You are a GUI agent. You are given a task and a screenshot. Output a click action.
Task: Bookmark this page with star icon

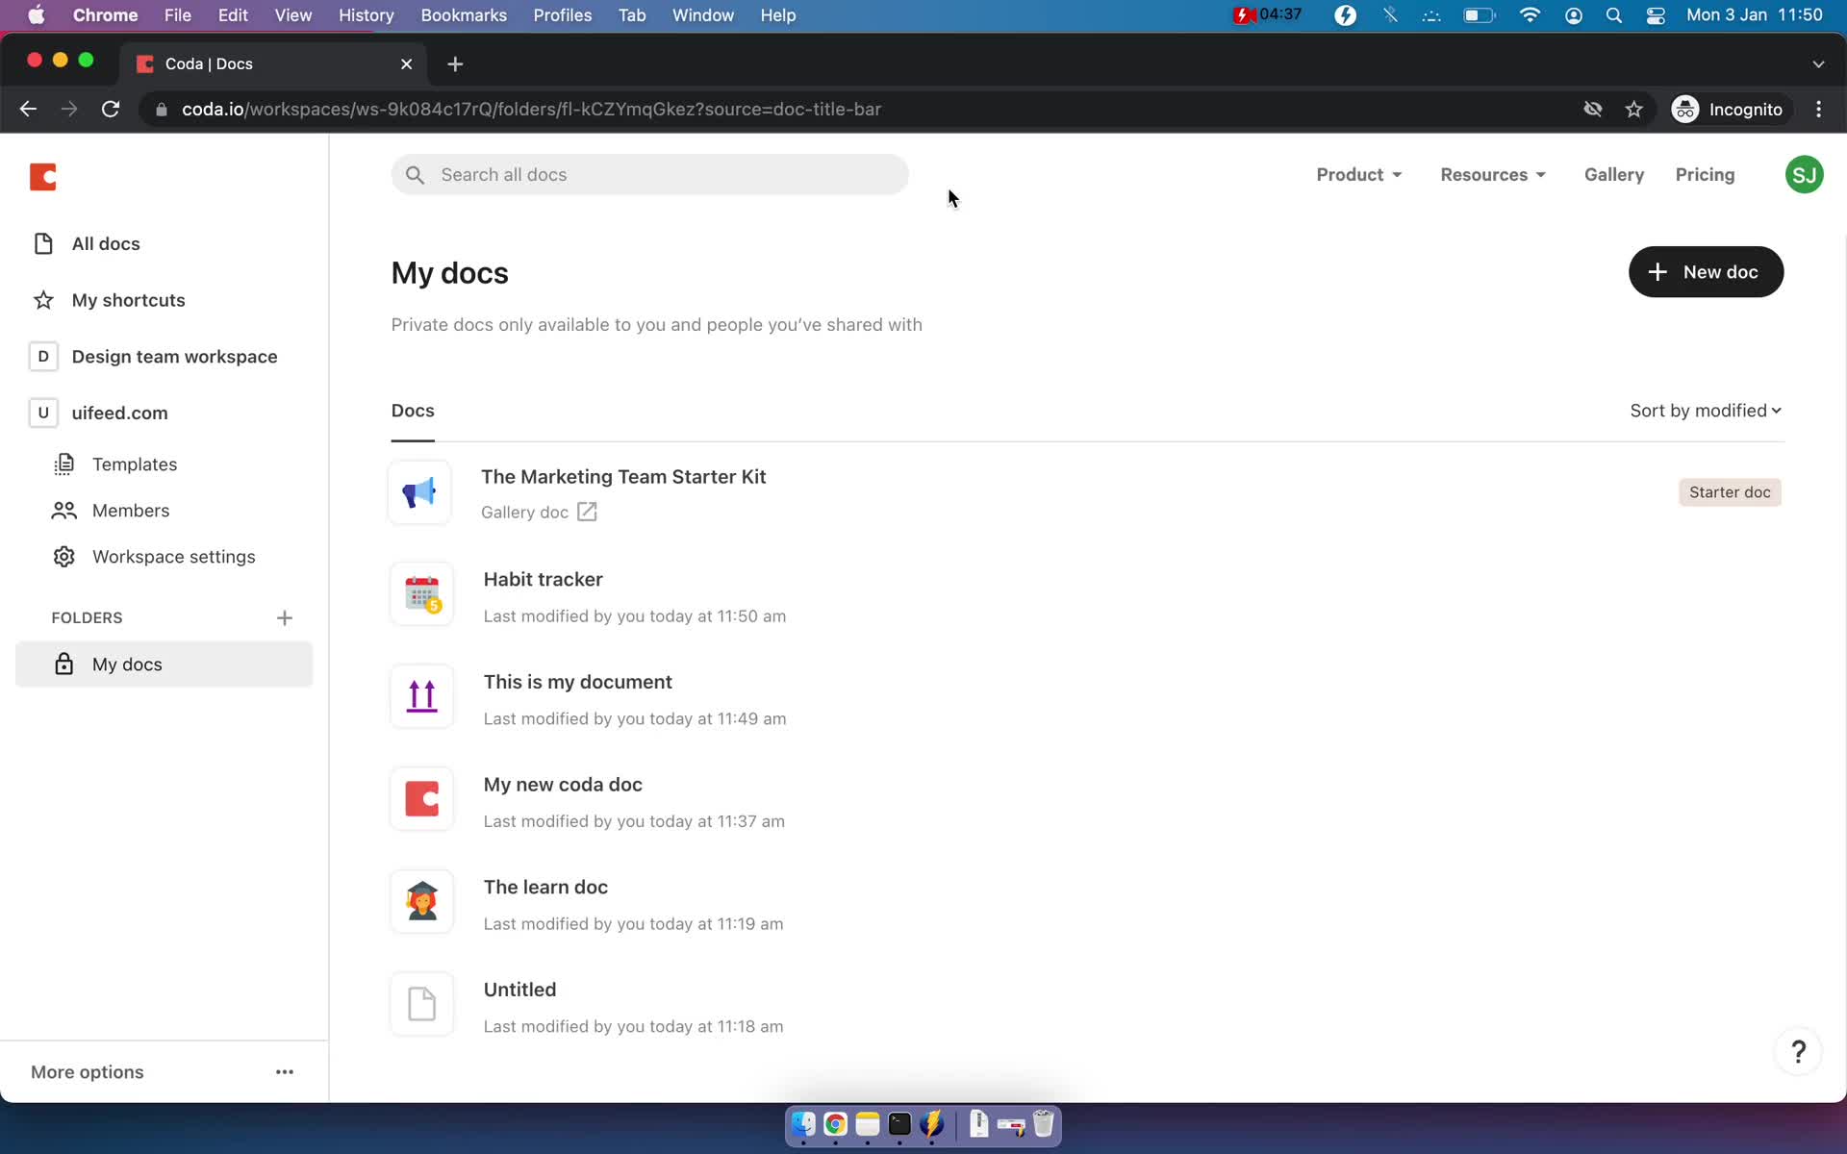[x=1633, y=110]
